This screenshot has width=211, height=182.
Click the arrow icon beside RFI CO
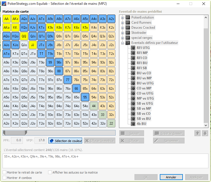(133, 58)
